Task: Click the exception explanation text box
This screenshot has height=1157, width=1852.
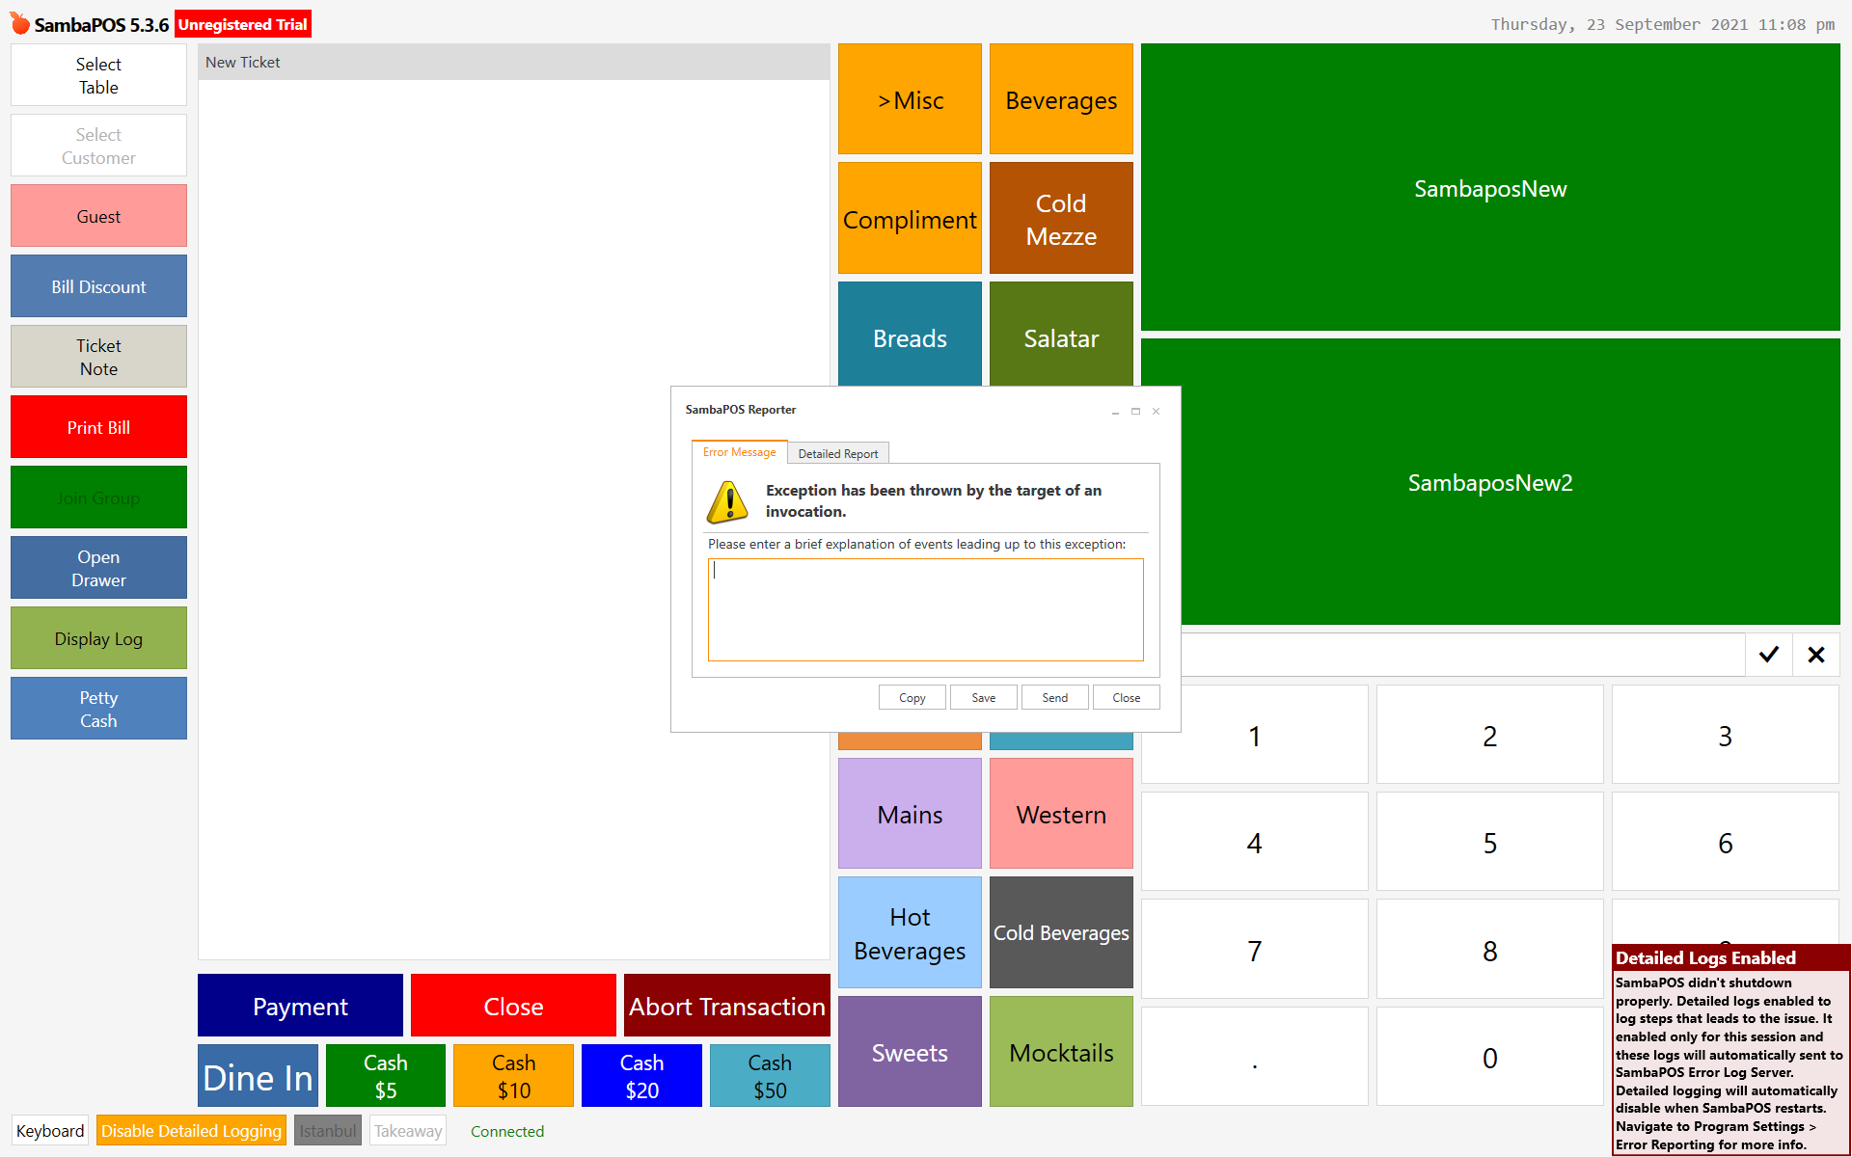Action: tap(925, 610)
